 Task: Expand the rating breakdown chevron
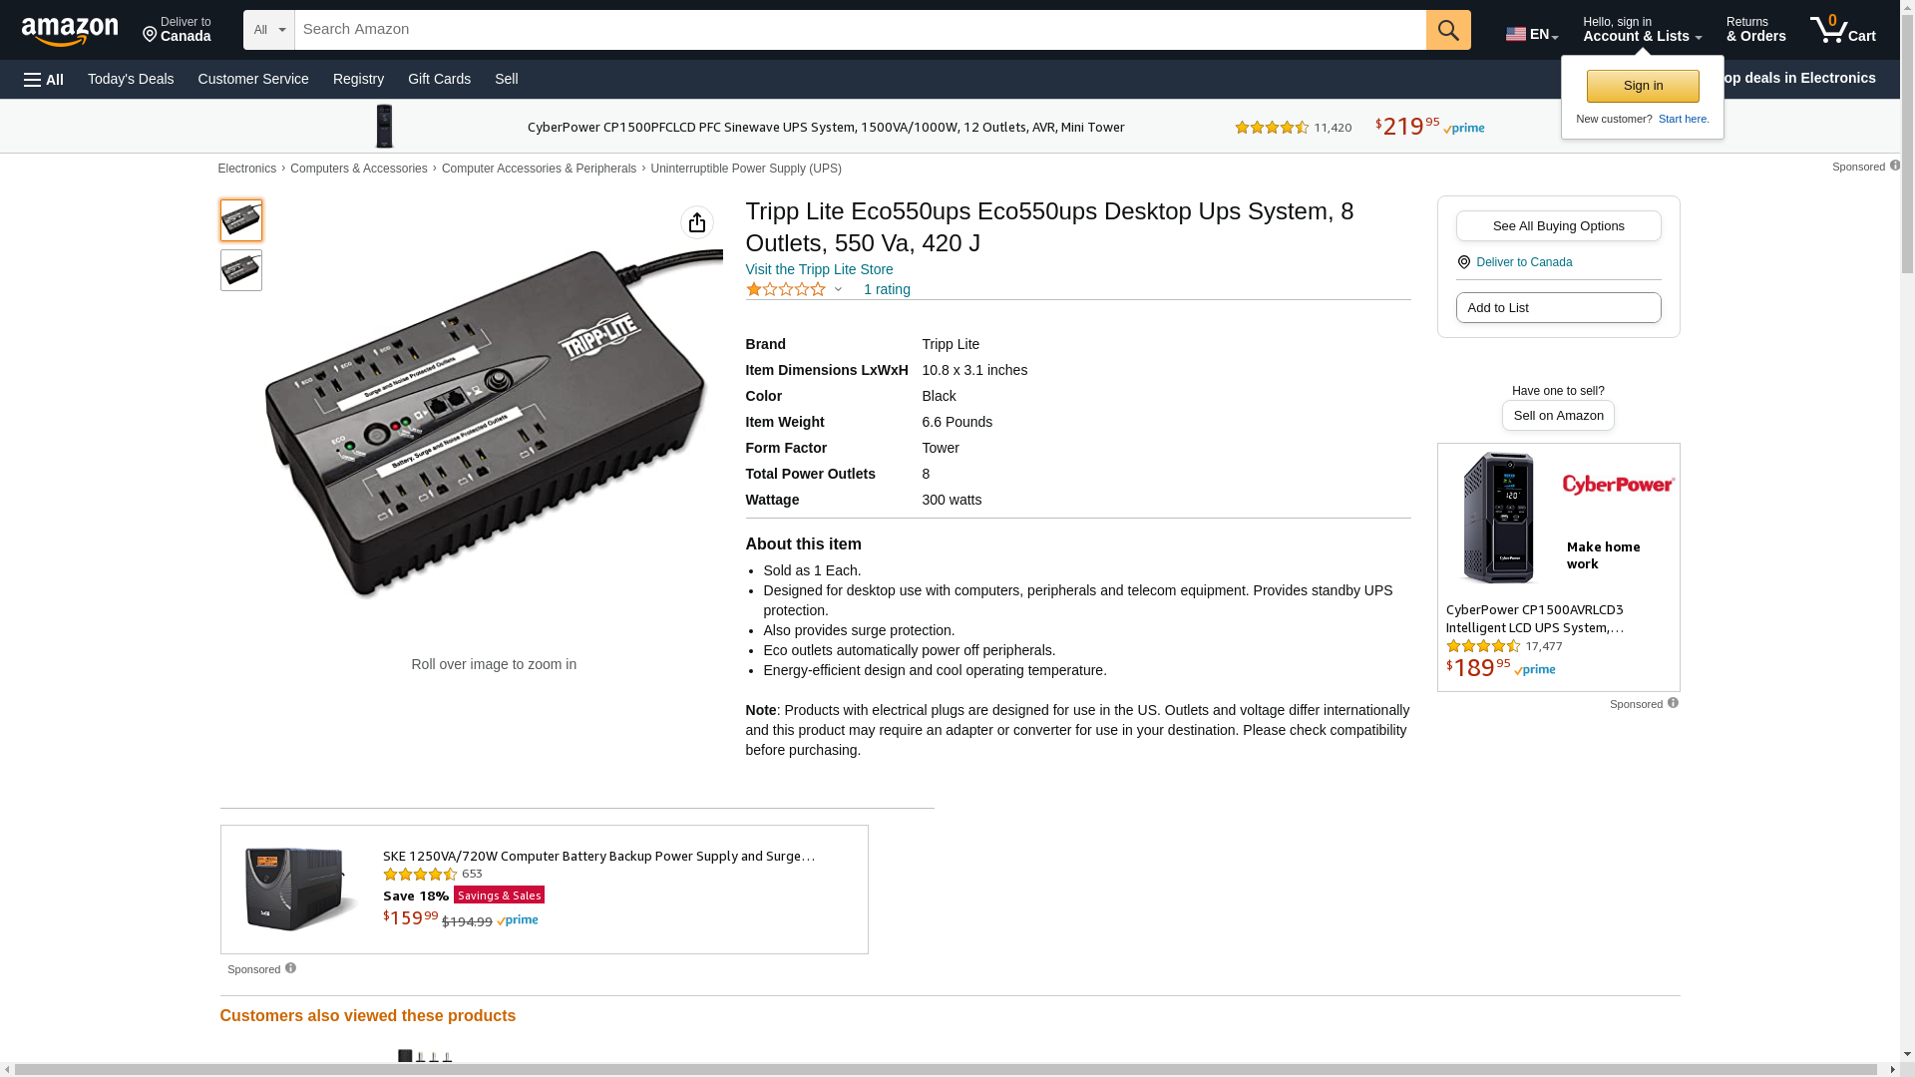pyautogui.click(x=838, y=289)
